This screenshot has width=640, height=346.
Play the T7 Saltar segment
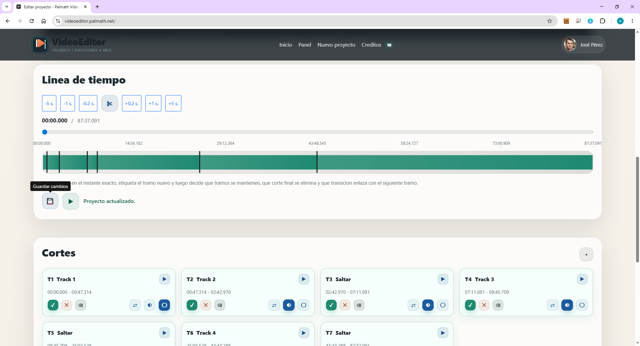[x=443, y=333]
